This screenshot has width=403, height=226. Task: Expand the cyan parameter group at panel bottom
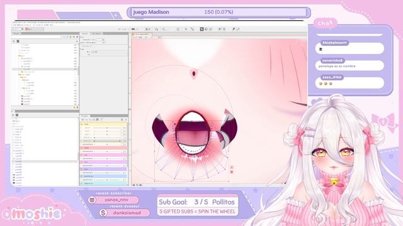pyautogui.click(x=104, y=183)
